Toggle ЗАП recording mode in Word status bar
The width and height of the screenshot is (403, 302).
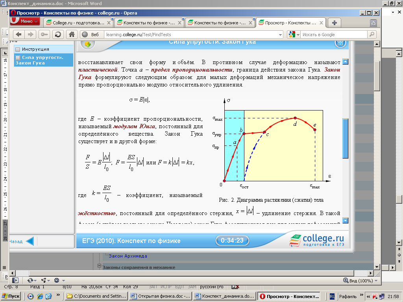coord(153,287)
